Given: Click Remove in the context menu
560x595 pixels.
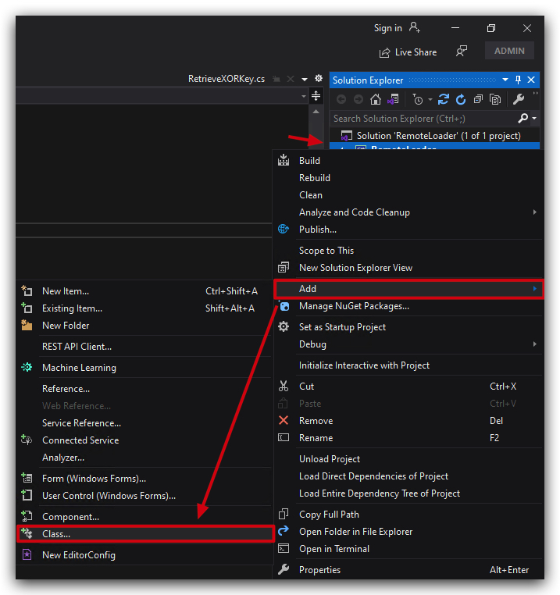Looking at the screenshot, I should pos(408,421).
